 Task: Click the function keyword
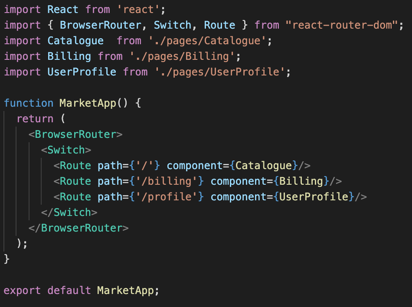coord(29,103)
